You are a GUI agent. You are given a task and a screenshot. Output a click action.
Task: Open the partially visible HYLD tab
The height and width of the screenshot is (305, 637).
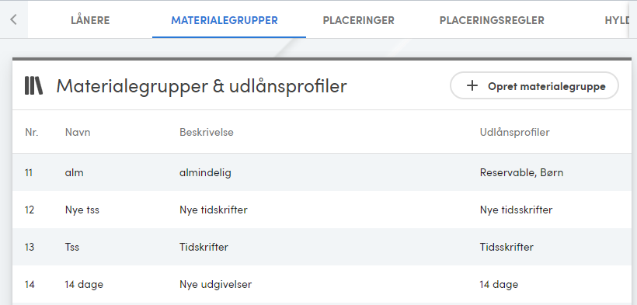pos(617,20)
